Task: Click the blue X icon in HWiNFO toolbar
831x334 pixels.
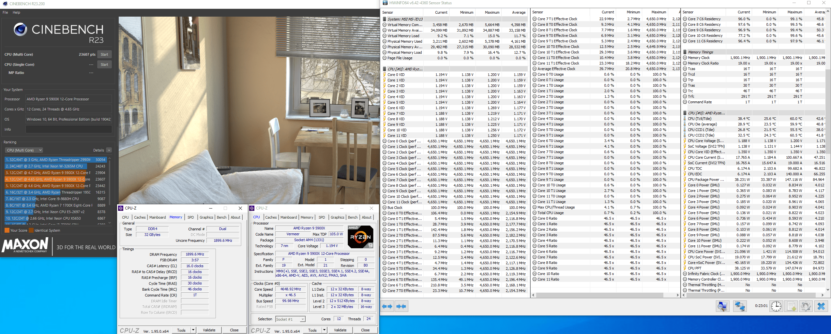Action: click(x=821, y=306)
